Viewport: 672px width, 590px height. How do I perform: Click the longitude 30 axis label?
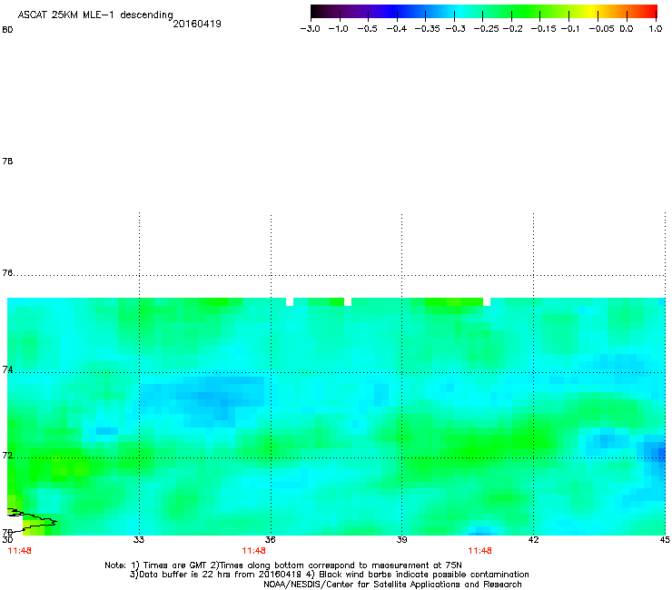(x=7, y=540)
